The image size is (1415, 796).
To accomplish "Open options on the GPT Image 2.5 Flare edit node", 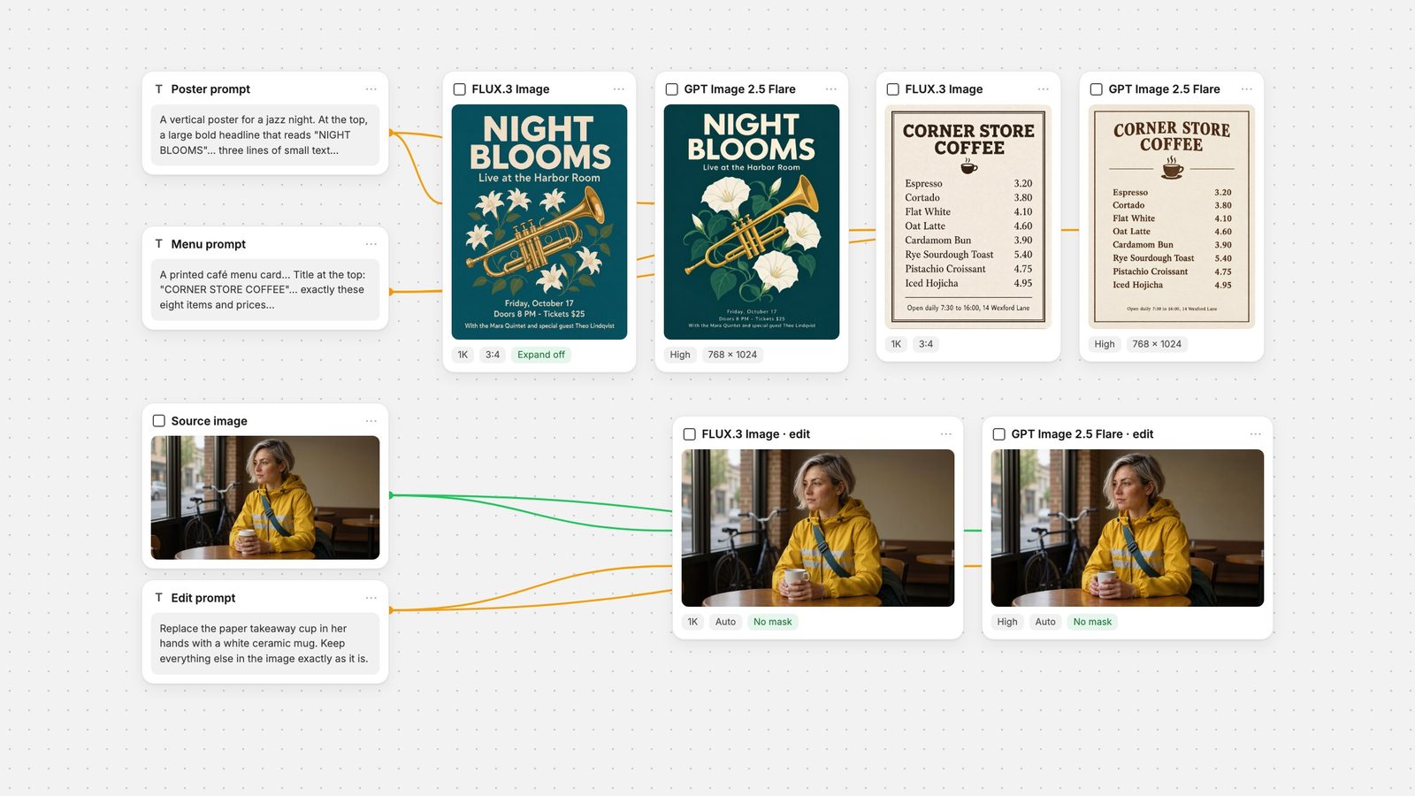I will 1255,434.
